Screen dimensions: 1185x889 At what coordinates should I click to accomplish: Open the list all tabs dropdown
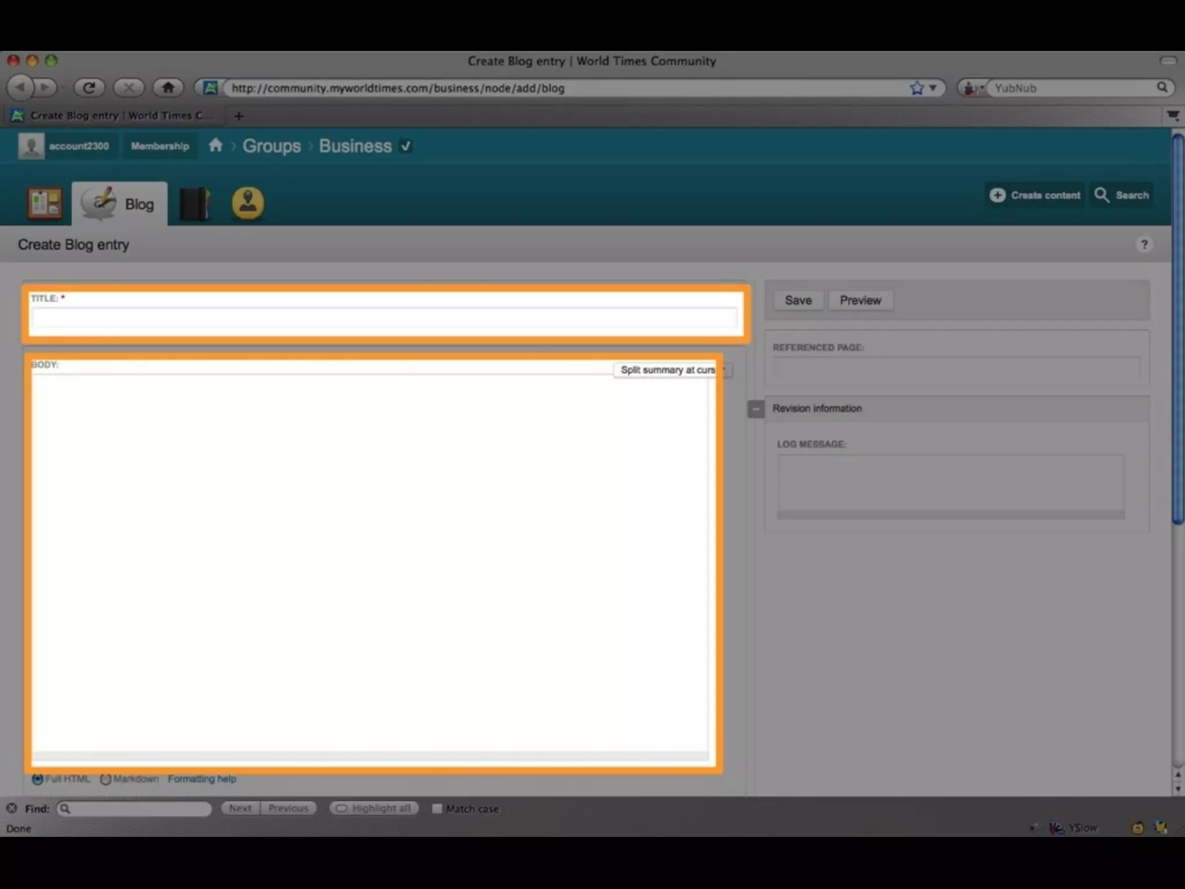click(1173, 116)
